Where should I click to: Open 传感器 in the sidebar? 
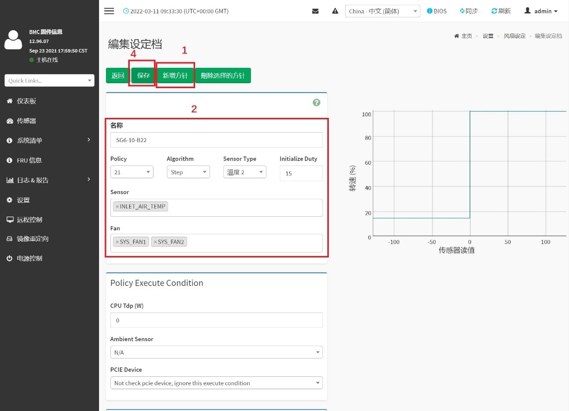click(x=26, y=121)
